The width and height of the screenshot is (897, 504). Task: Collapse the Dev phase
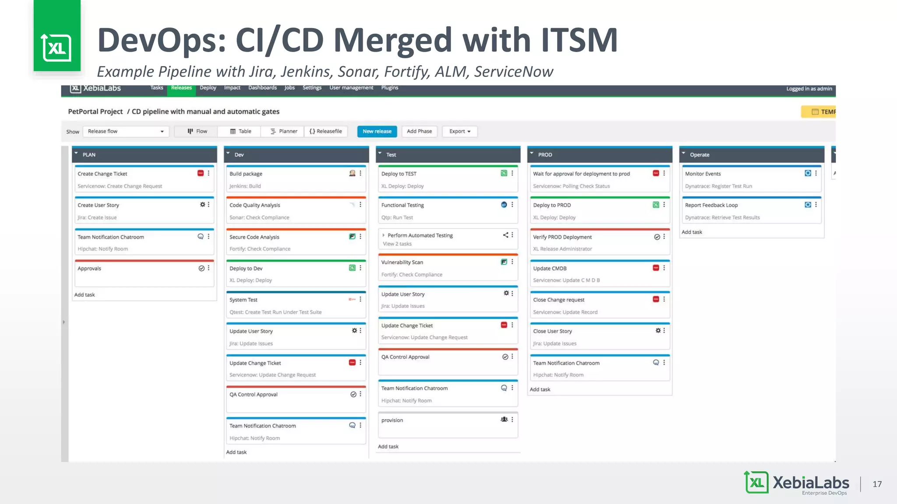228,154
